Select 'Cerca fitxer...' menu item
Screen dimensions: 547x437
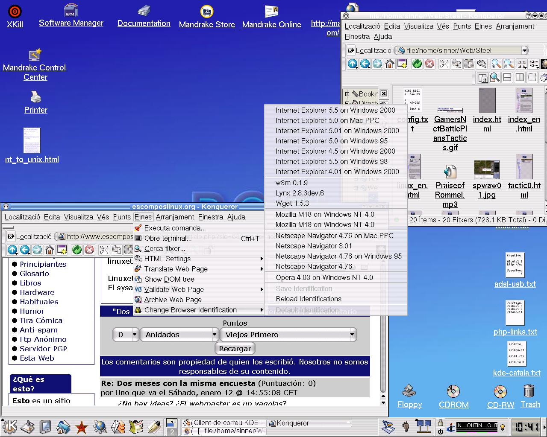click(x=199, y=248)
